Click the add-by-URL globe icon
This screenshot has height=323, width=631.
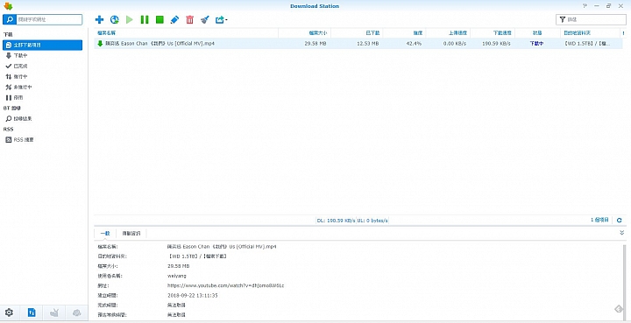[x=115, y=19]
